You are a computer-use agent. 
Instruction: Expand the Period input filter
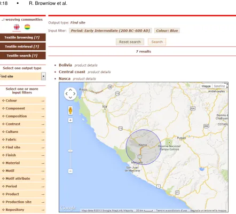(23, 186)
